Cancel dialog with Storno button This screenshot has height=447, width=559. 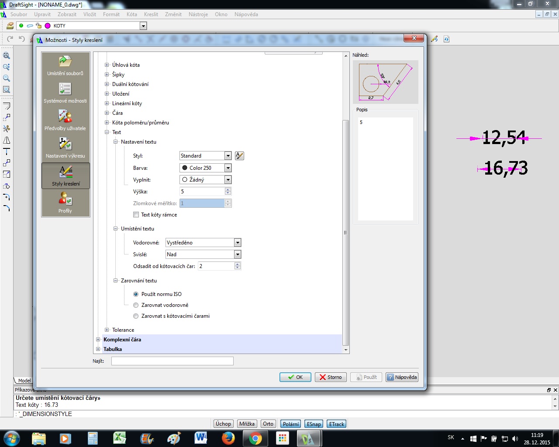(331, 377)
